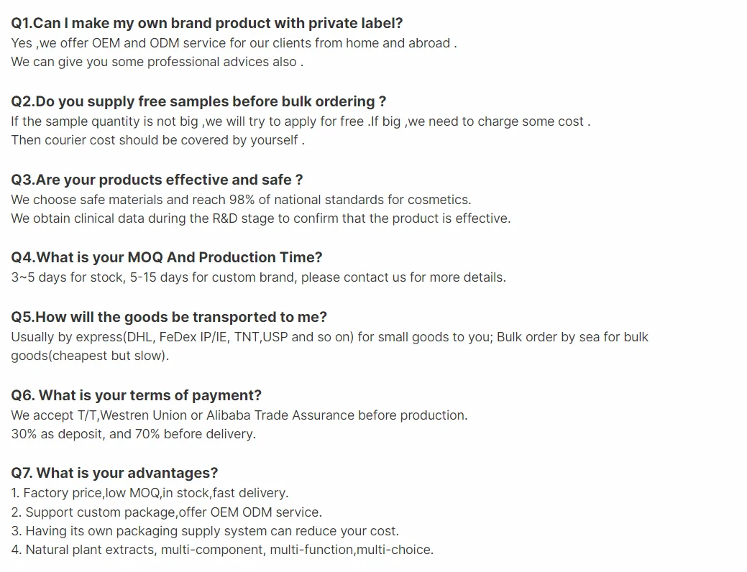747x572 pixels.
Task: Select the Q5 goods transported question heading
Action: [x=169, y=317]
